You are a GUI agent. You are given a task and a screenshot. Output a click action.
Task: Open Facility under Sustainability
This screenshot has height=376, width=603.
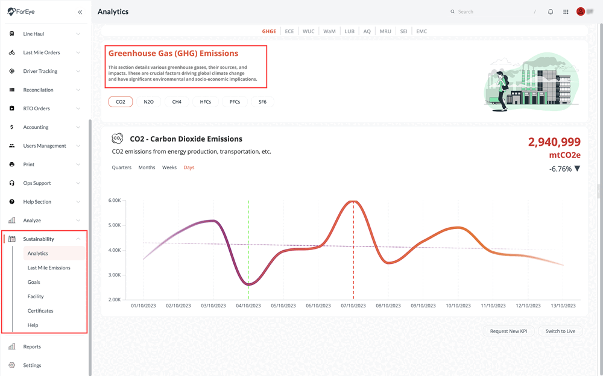coord(36,296)
